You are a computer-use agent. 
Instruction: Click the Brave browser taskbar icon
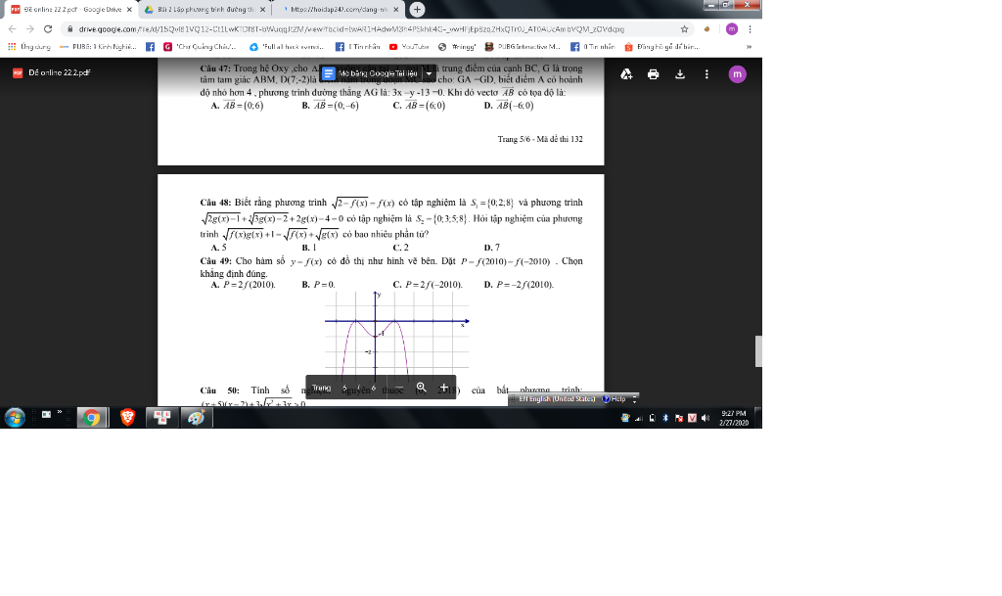127,418
